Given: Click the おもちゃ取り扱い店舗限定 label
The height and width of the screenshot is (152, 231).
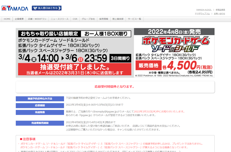Looking at the screenshot, I should pos(49,34).
